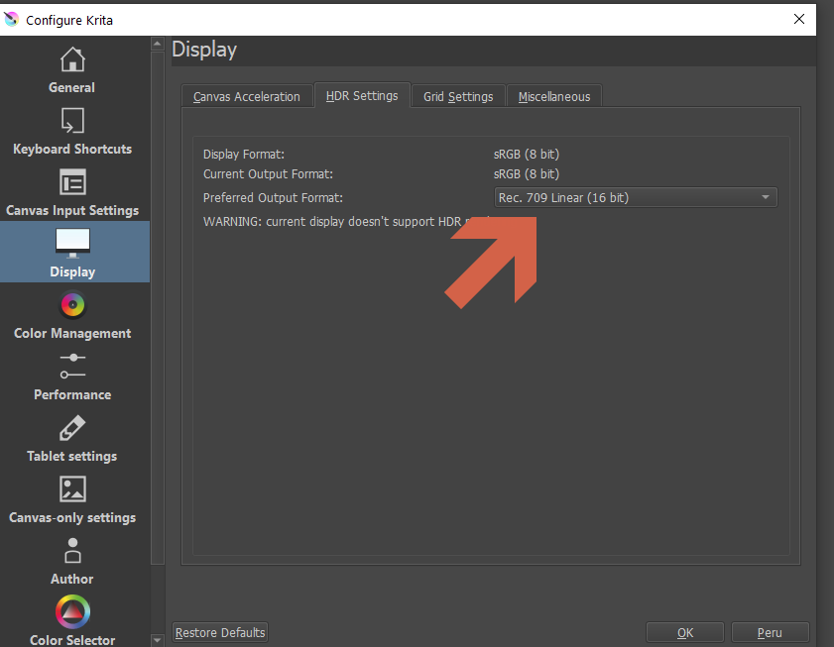Switch to Canvas Acceleration tab

point(247,97)
